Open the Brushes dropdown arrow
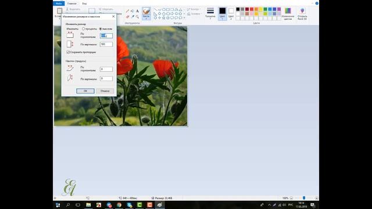372x209 pixels. [x=146, y=19]
